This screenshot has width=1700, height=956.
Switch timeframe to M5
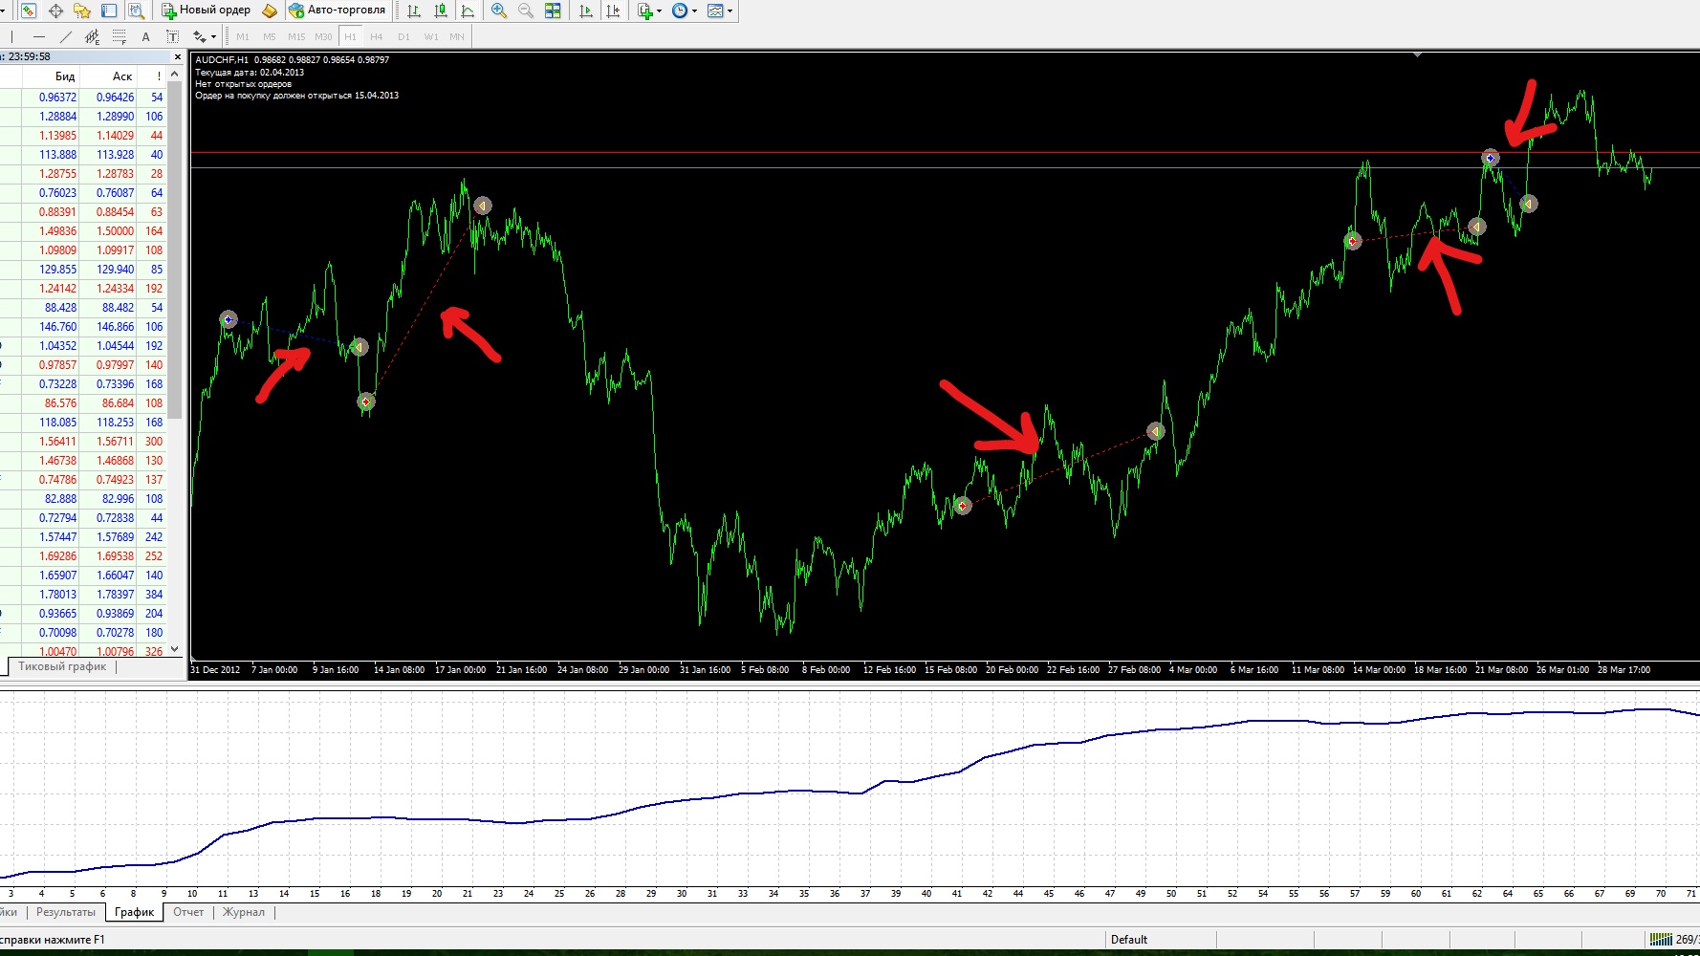click(x=270, y=37)
